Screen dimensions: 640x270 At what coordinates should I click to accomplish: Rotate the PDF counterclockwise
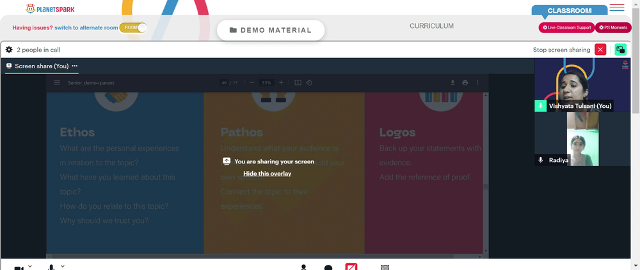pos(309,83)
